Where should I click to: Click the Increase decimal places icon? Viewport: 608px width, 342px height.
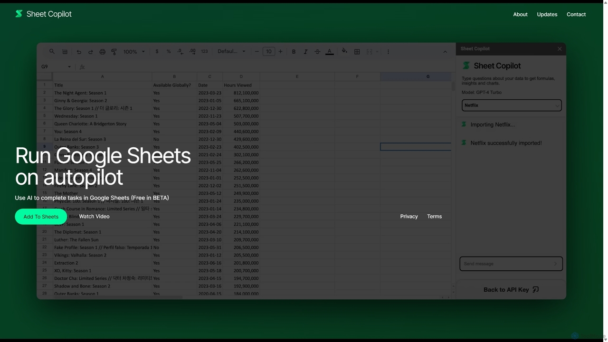(x=192, y=51)
